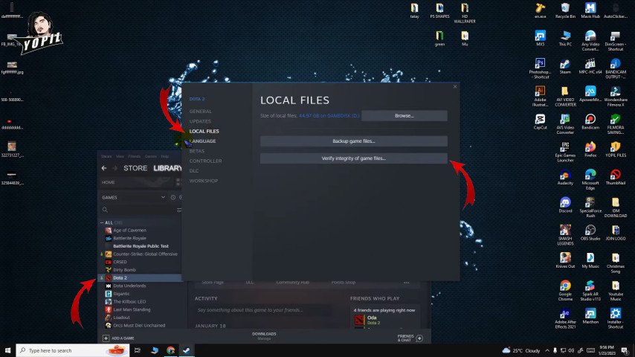Open the Local Files tab in Dota 2 properties

[204, 132]
